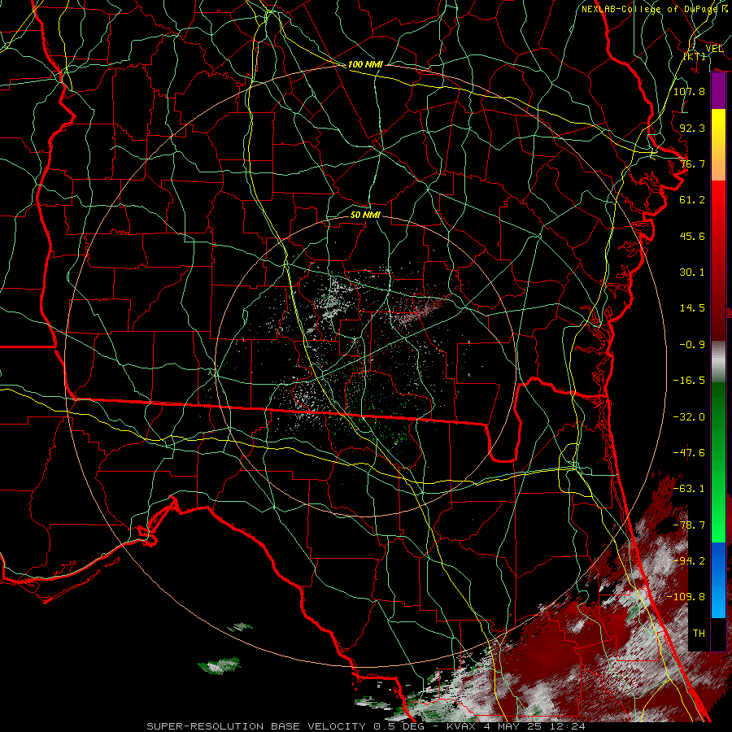Select the 61.2 value on the velocity scale
The height and width of the screenshot is (732, 732).
coord(692,200)
